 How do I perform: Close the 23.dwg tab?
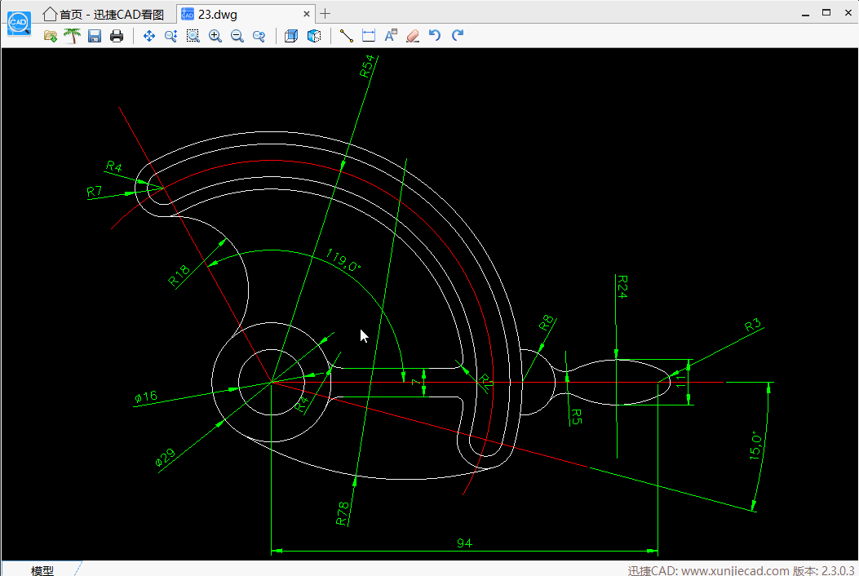coord(307,14)
